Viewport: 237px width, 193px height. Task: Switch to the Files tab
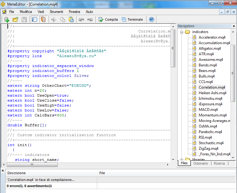pyautogui.click(x=184, y=163)
